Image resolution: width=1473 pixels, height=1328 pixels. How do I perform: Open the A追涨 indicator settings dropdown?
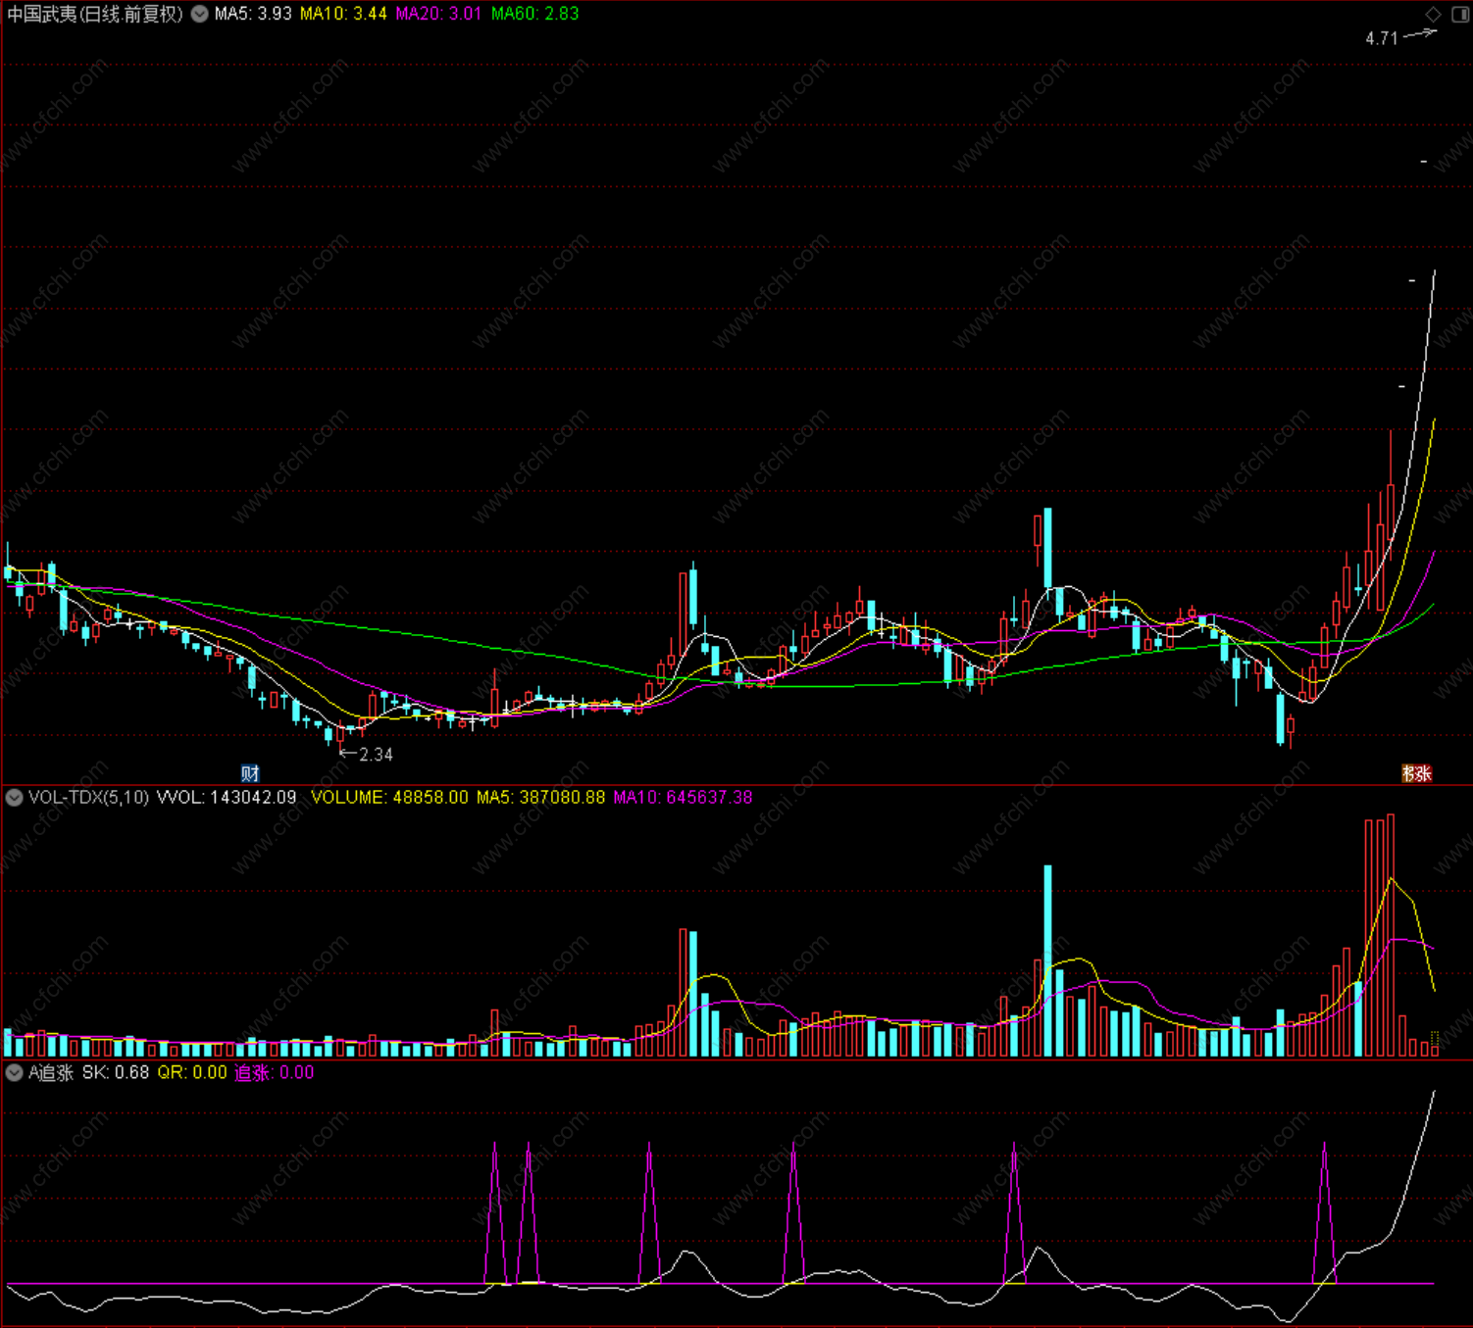(15, 1073)
